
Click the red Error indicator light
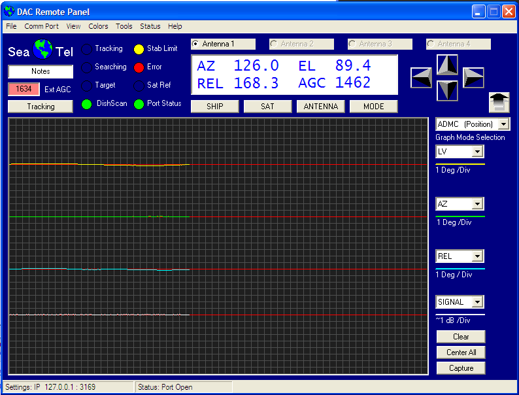[x=139, y=67]
